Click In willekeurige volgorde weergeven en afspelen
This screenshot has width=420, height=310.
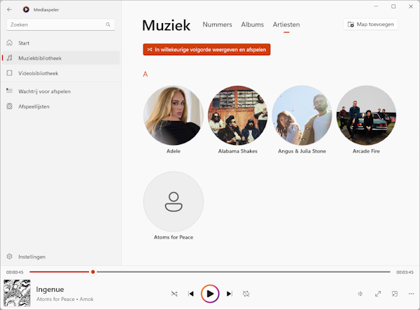[x=206, y=50]
